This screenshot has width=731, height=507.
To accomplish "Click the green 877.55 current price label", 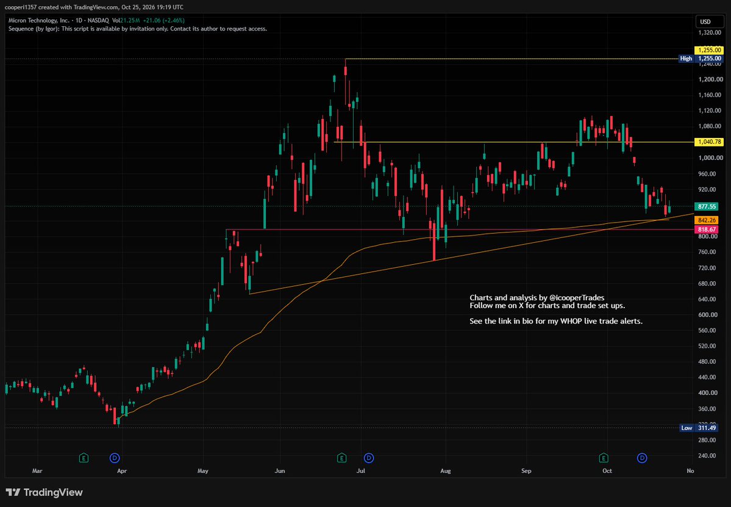I will (x=706, y=206).
